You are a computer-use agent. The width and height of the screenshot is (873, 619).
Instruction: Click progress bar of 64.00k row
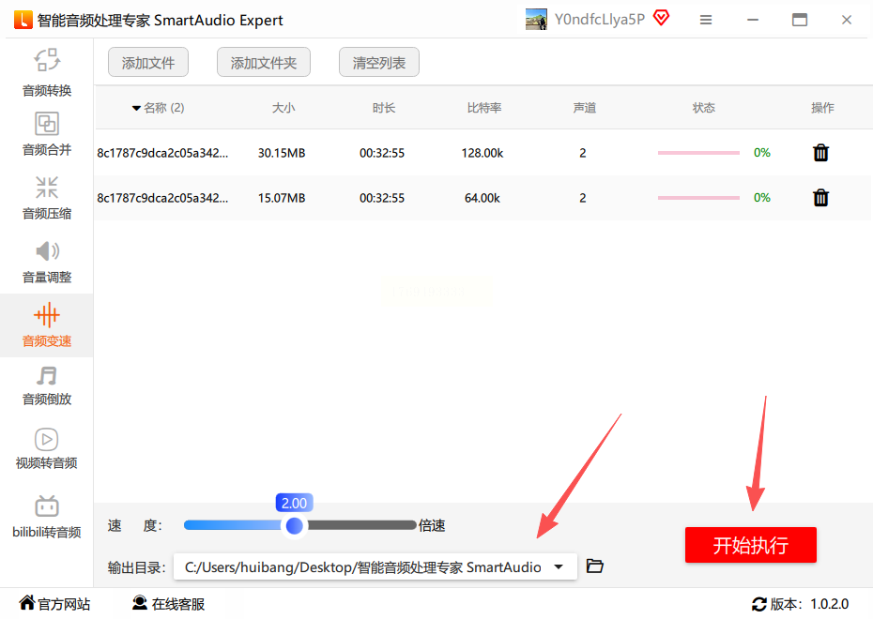coord(698,198)
